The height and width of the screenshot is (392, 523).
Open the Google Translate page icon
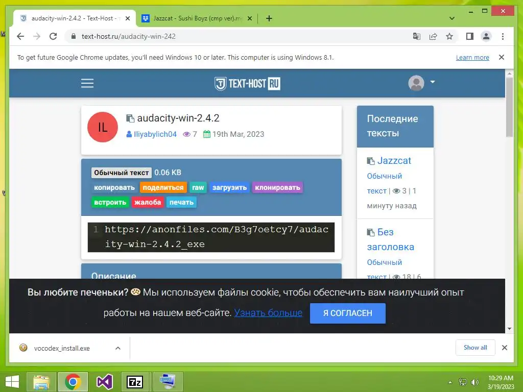pyautogui.click(x=417, y=36)
